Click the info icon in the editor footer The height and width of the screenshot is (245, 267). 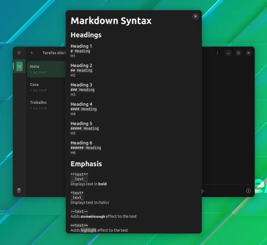coord(248,191)
